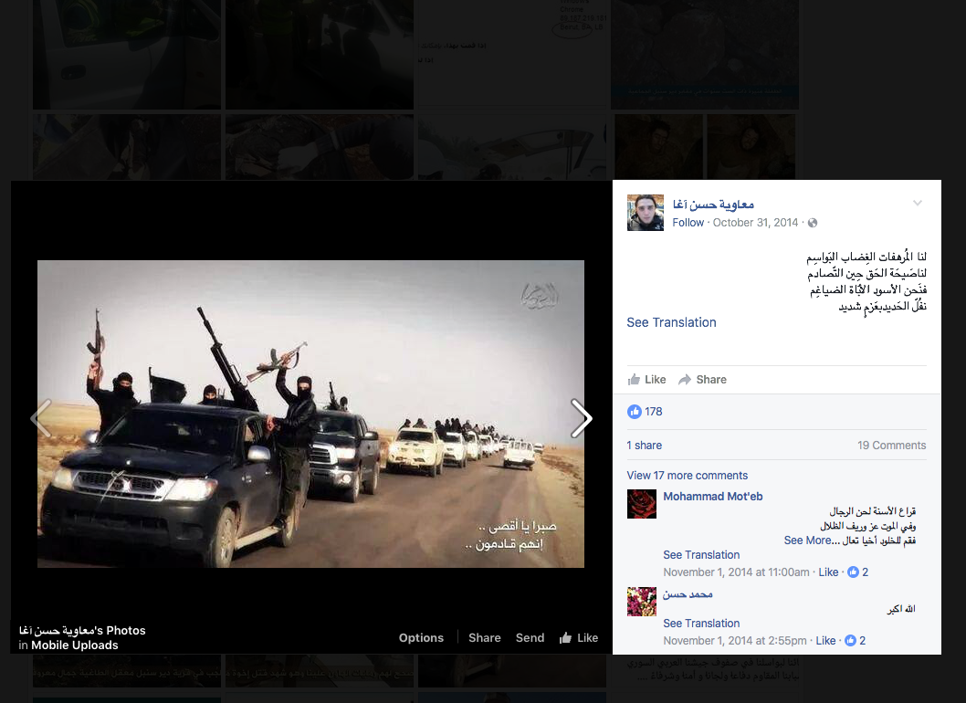Click the globe privacy icon on the post
The width and height of the screenshot is (966, 703).
tap(812, 222)
